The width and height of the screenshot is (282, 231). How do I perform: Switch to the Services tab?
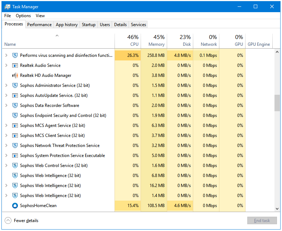click(138, 25)
